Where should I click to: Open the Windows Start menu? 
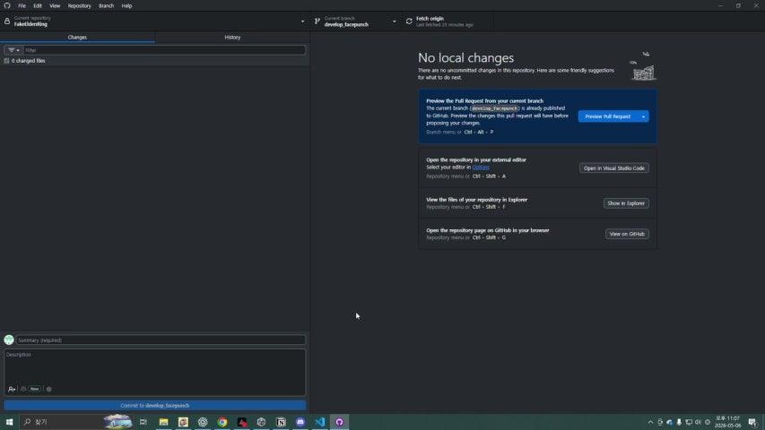(9, 422)
